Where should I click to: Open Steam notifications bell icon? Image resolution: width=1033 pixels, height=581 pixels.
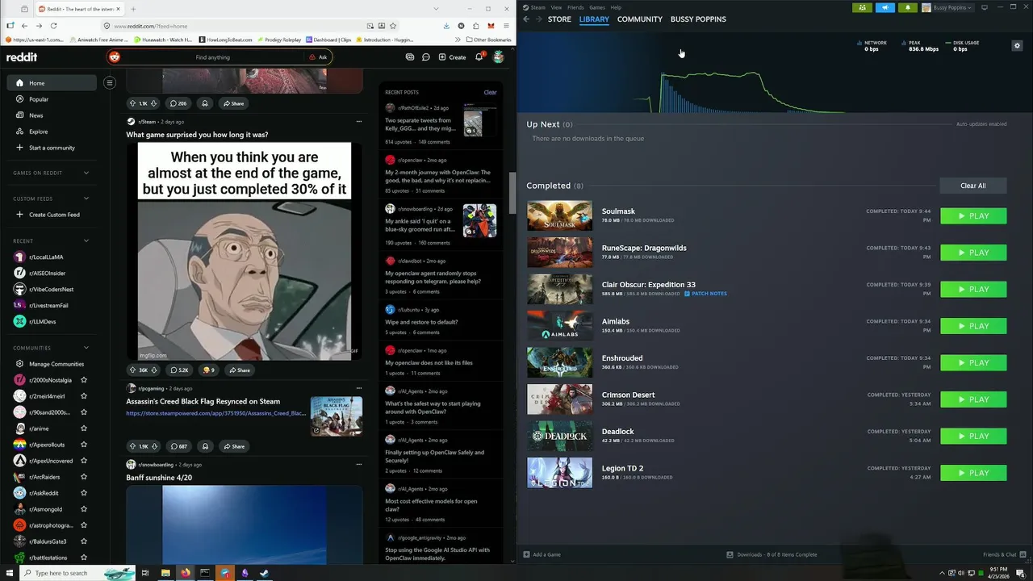(907, 7)
